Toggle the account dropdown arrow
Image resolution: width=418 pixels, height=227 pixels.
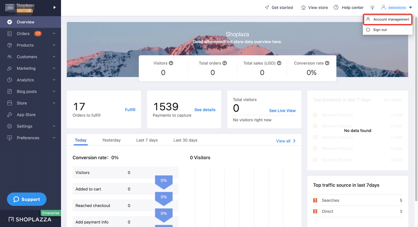click(410, 8)
